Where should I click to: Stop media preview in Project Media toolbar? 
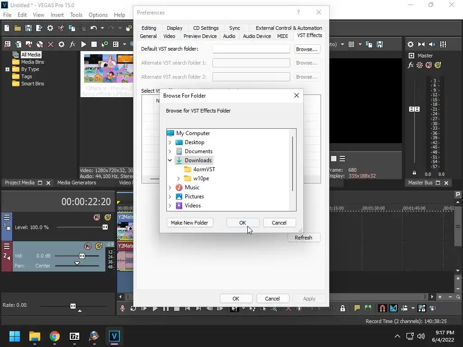[94, 44]
